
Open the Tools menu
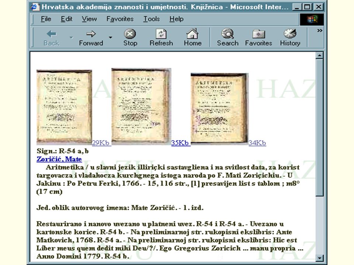pyautogui.click(x=152, y=19)
